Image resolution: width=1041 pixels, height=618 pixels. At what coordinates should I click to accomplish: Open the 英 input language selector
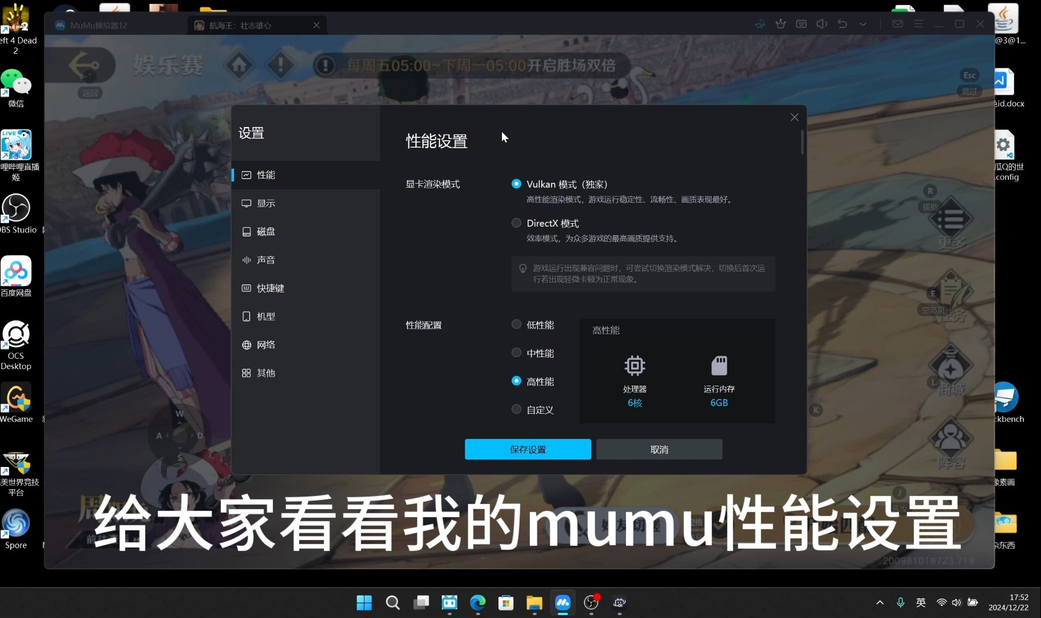pyautogui.click(x=920, y=603)
